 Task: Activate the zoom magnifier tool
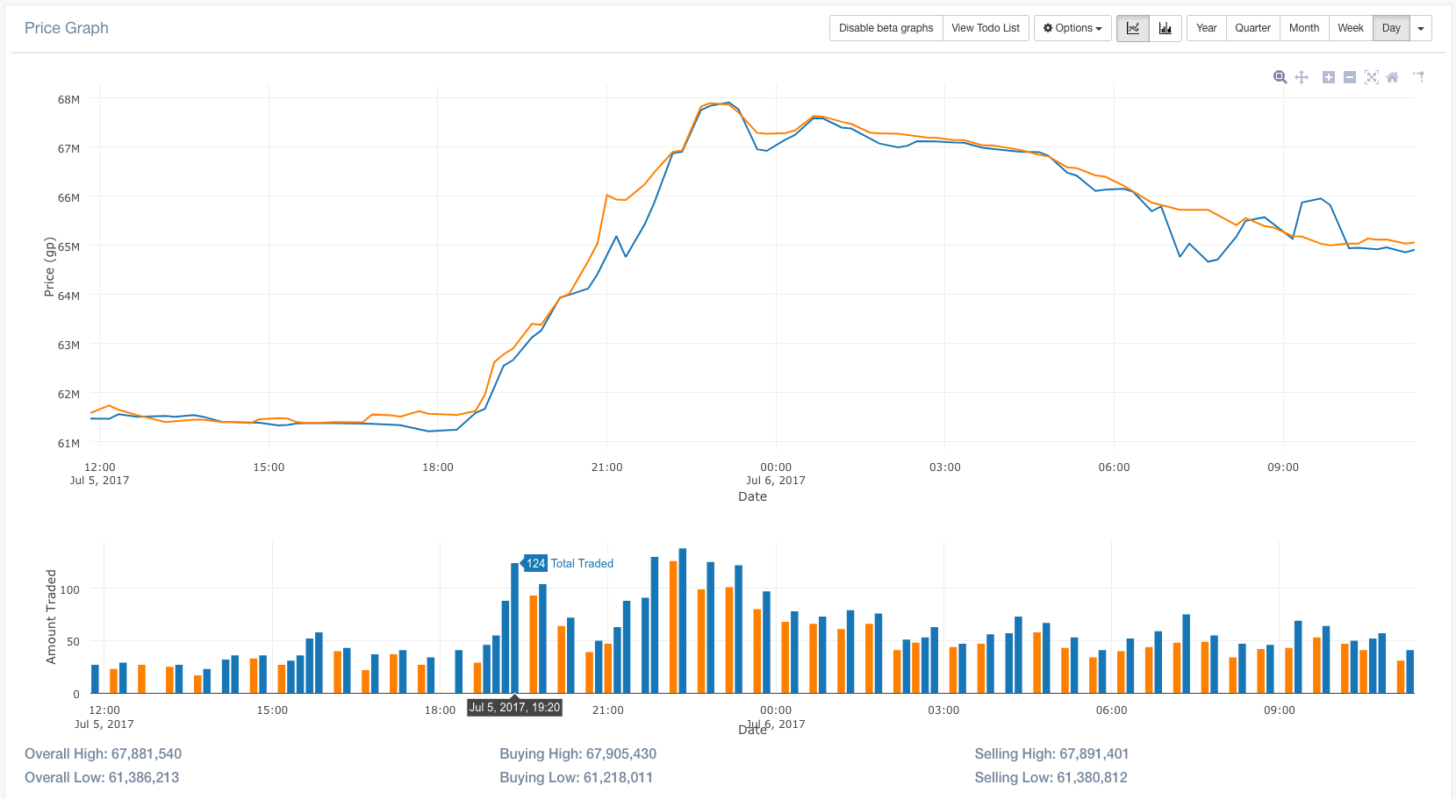[x=1280, y=77]
